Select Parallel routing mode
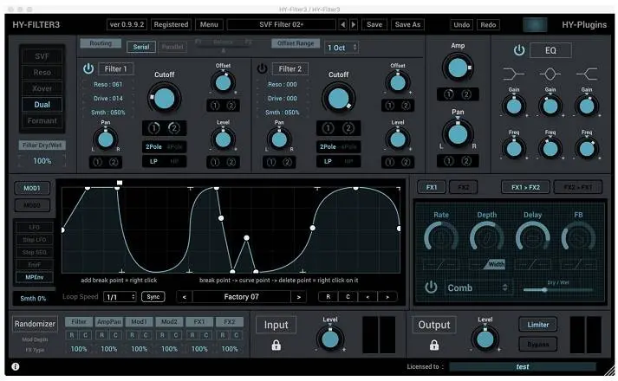This screenshot has width=618, height=381. point(172,47)
